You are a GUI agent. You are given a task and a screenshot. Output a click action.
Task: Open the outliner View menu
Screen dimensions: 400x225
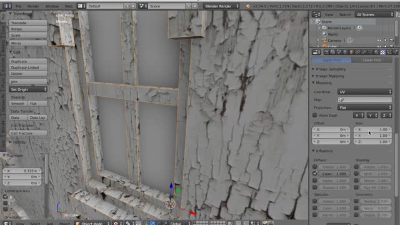(x=329, y=14)
